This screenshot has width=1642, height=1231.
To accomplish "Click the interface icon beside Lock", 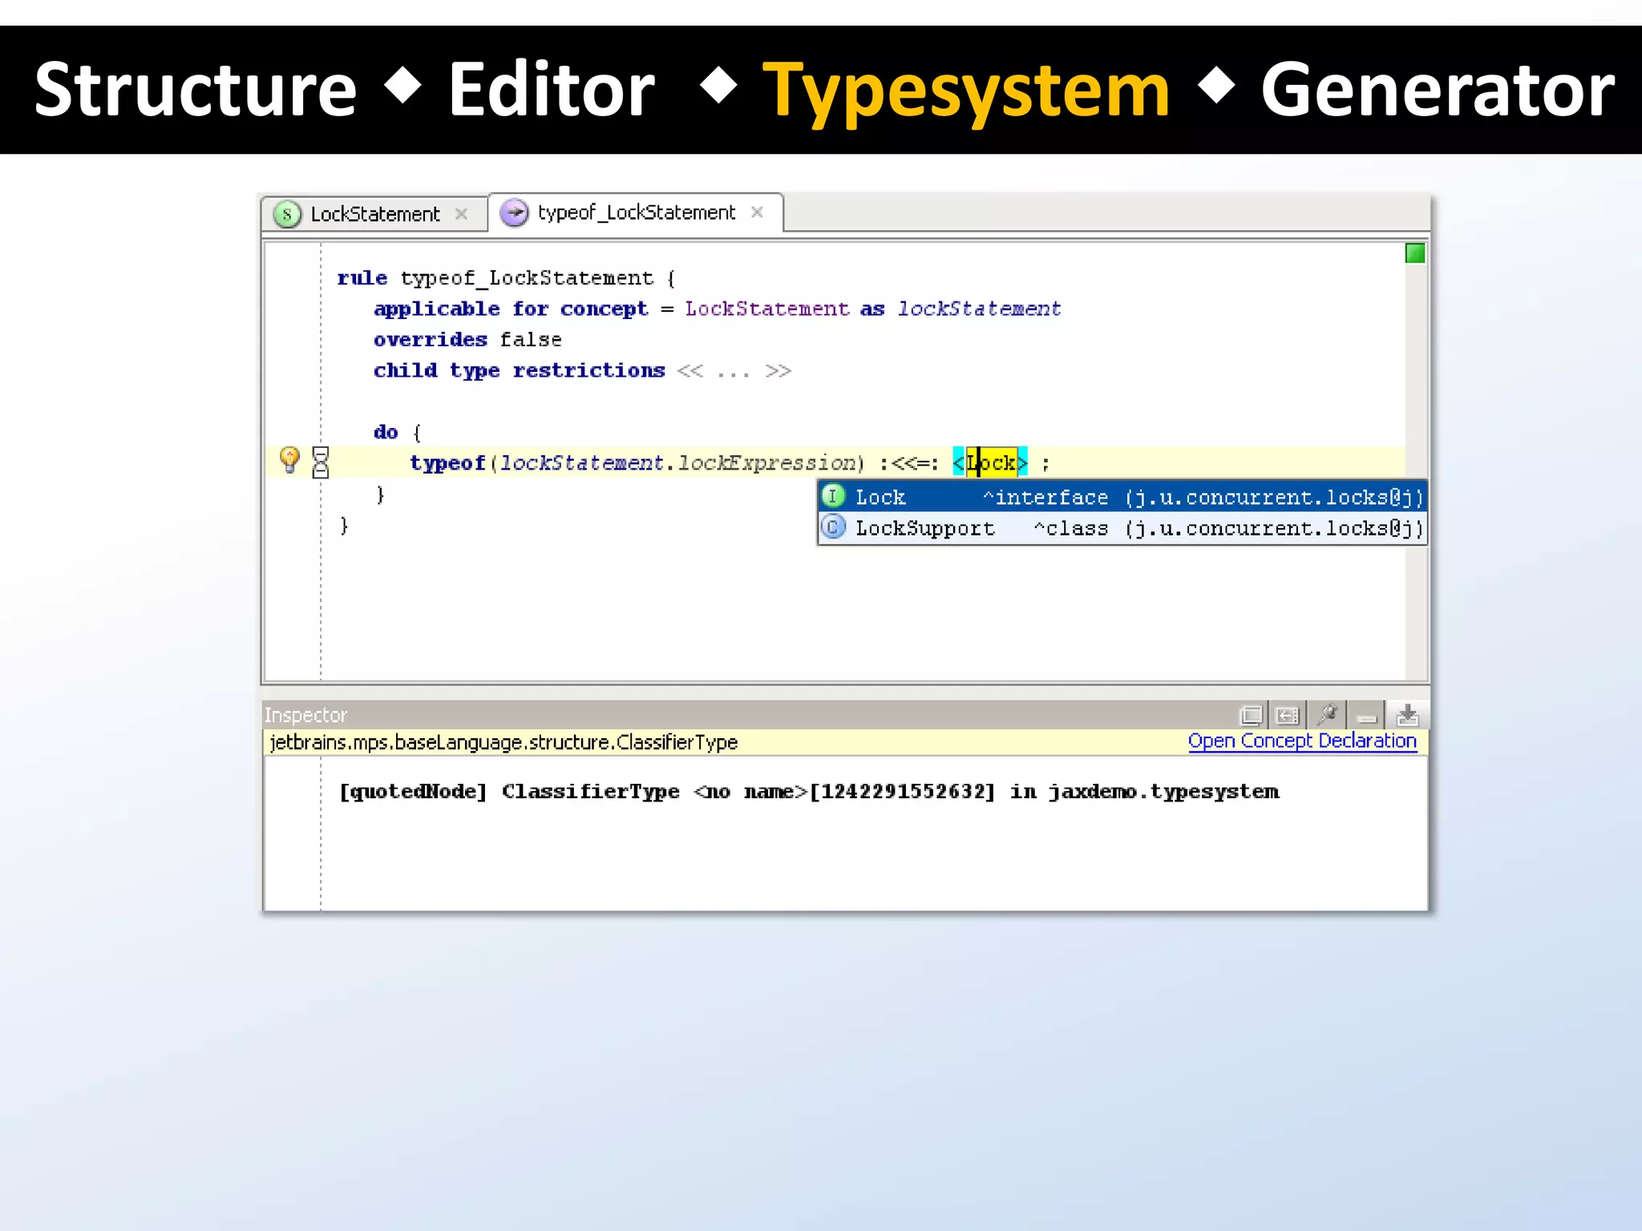I will 834,496.
